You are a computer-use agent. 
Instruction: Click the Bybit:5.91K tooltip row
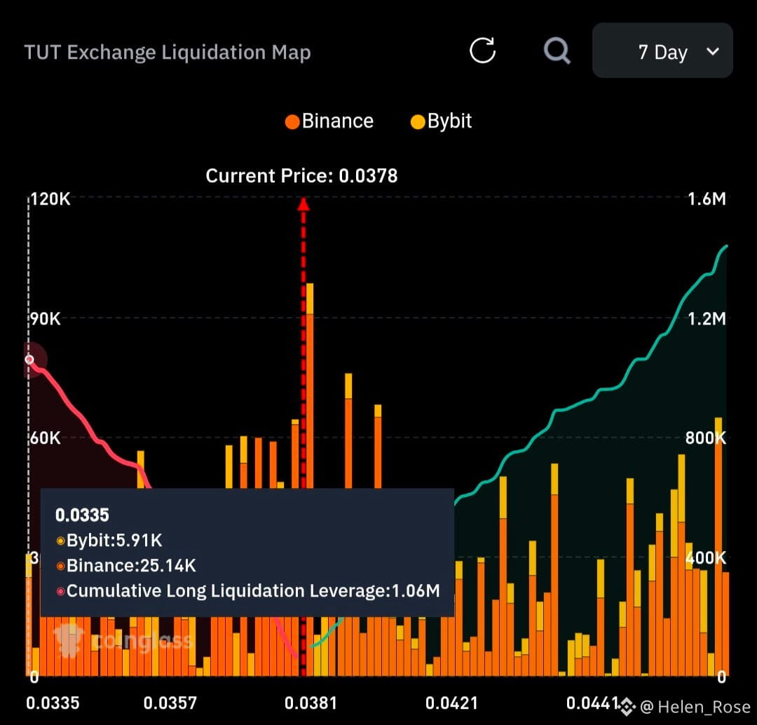[x=109, y=541]
